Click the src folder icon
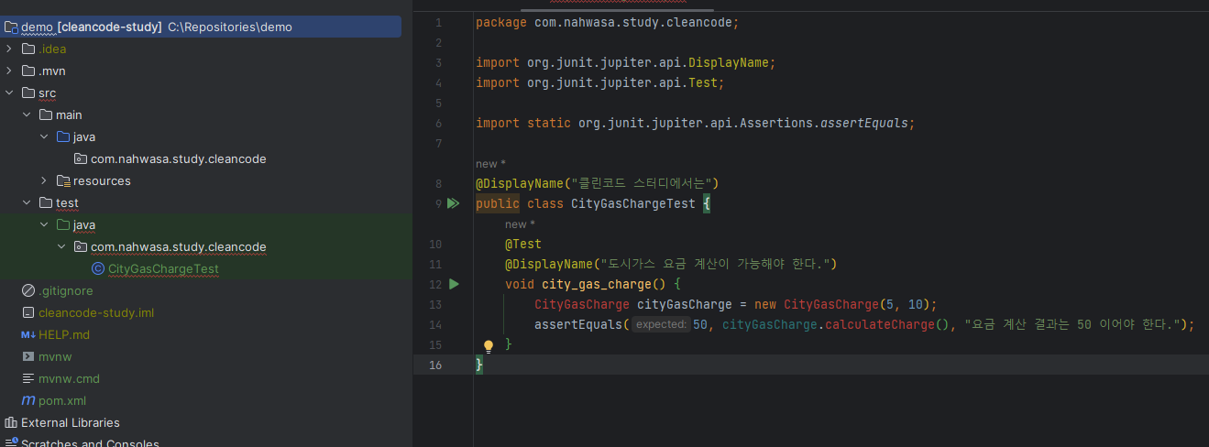Screen dimensions: 1209x447 28,93
